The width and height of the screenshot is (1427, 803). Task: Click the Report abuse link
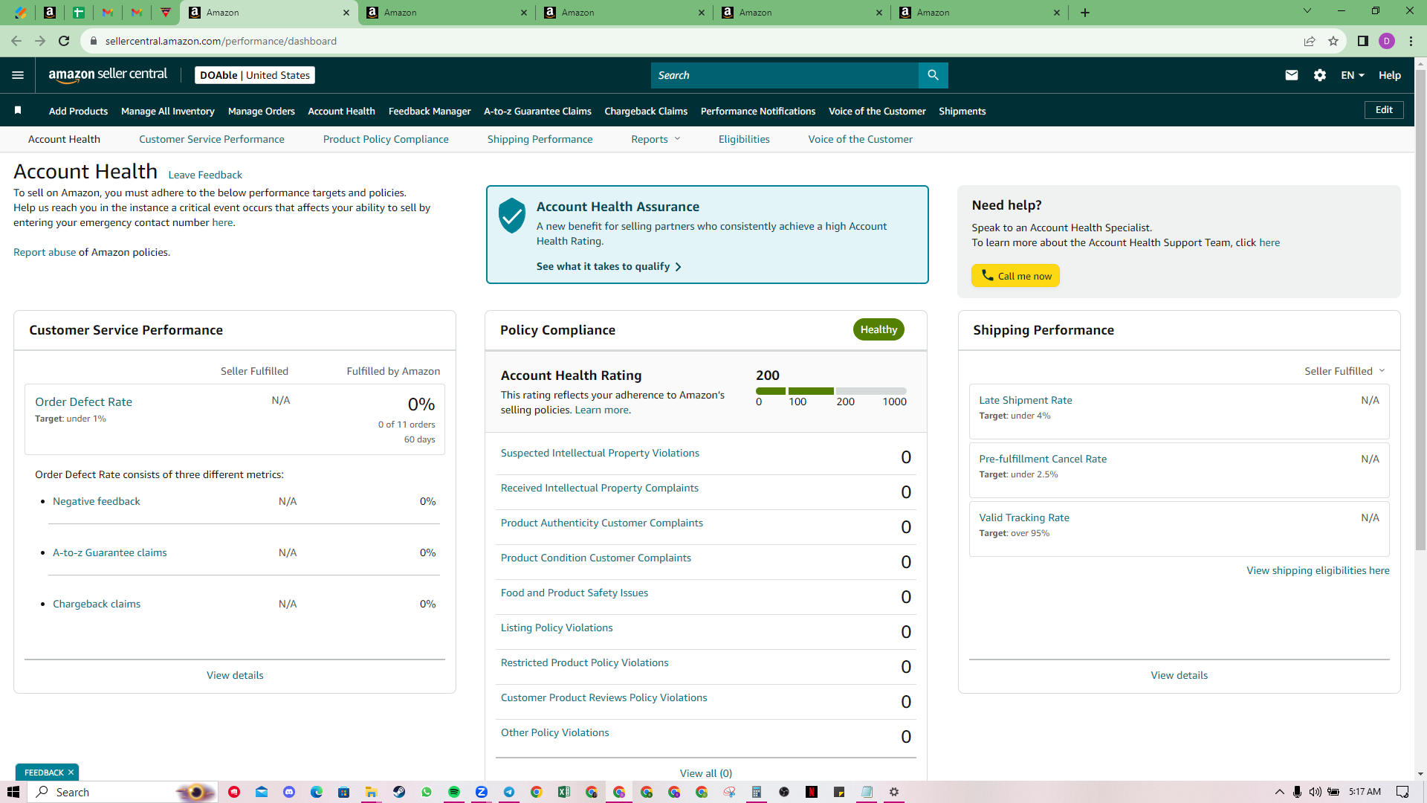point(45,252)
